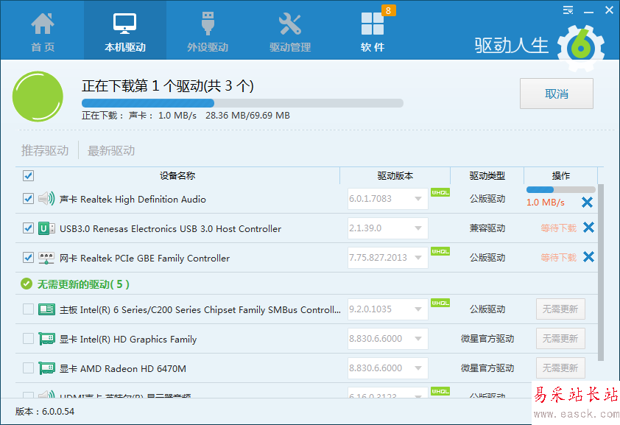The width and height of the screenshot is (620, 425).
Task: Toggle the select-all checkbox in header
Action: click(x=28, y=175)
